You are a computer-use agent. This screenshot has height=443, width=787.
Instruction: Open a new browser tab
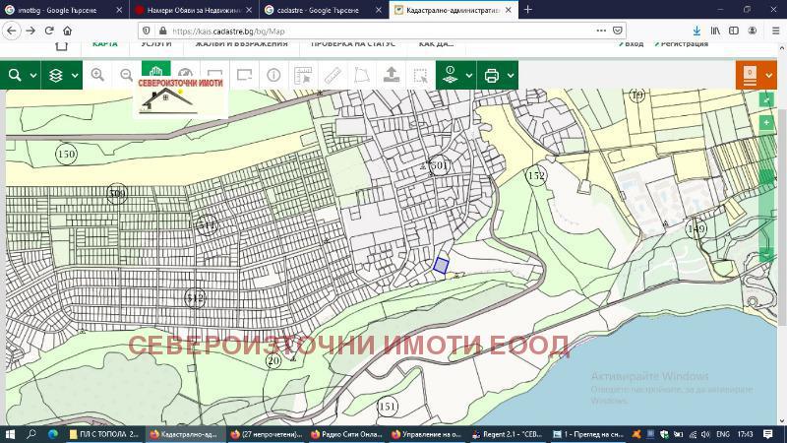point(528,10)
